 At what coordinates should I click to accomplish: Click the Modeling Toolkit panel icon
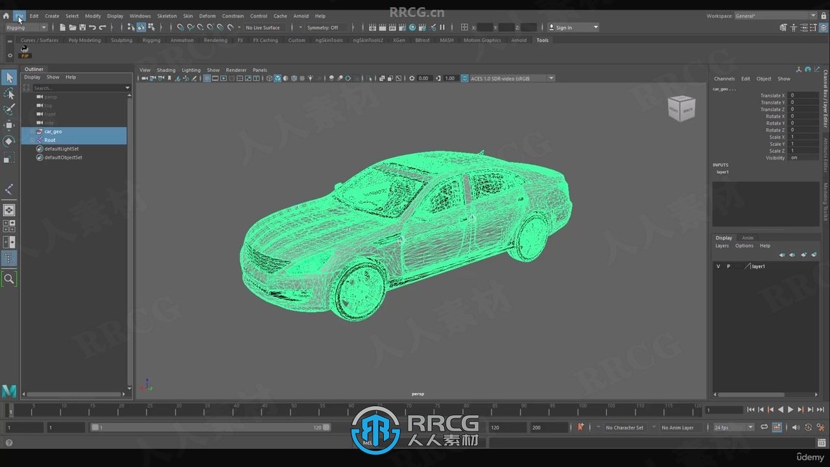[784, 27]
